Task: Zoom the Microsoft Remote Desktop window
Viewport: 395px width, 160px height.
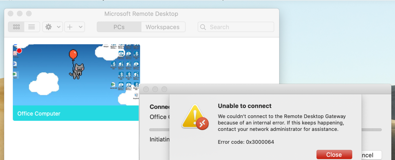Action: click(x=29, y=14)
